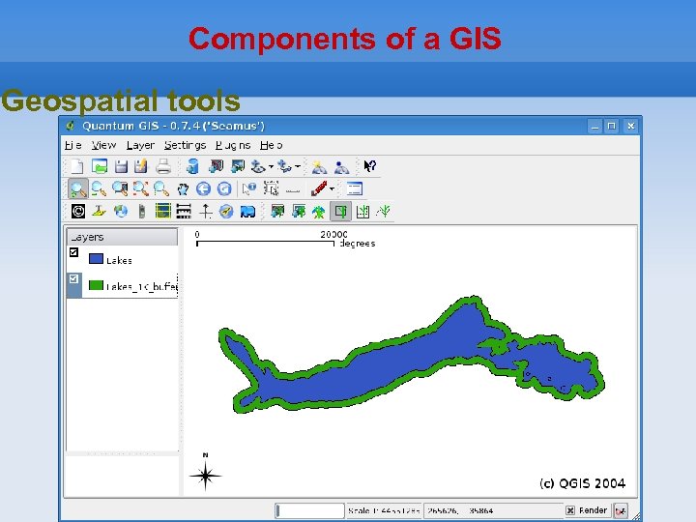Screen dimensions: 696x522
Task: Open the Help menu
Action: point(271,145)
